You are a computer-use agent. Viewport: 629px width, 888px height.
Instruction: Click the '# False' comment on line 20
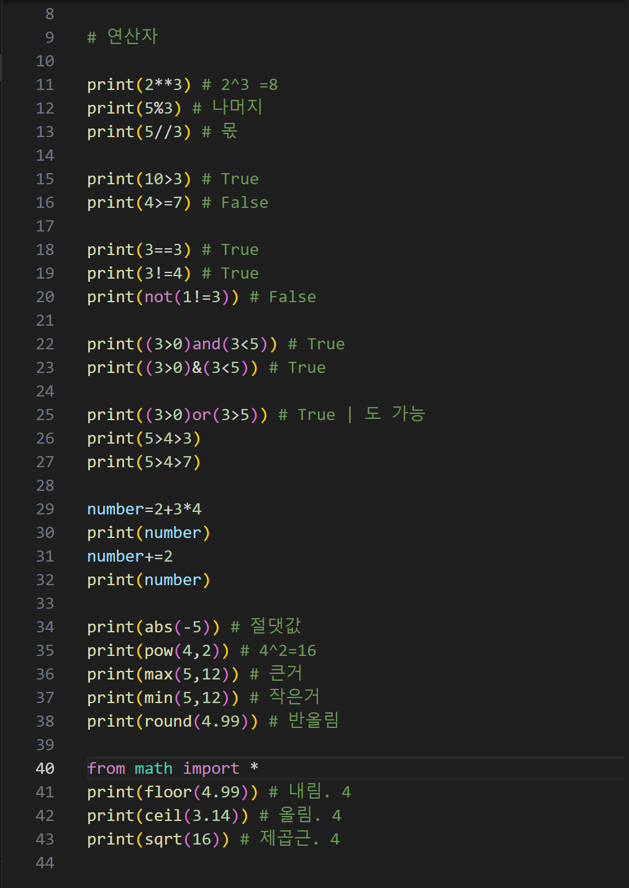[283, 297]
